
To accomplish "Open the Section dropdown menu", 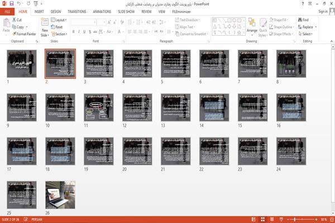I will 59,34.
